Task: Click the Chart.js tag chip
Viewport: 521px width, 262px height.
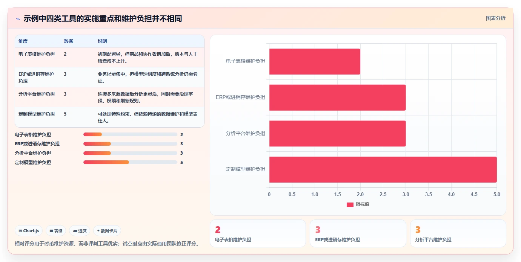Action: coord(29,231)
